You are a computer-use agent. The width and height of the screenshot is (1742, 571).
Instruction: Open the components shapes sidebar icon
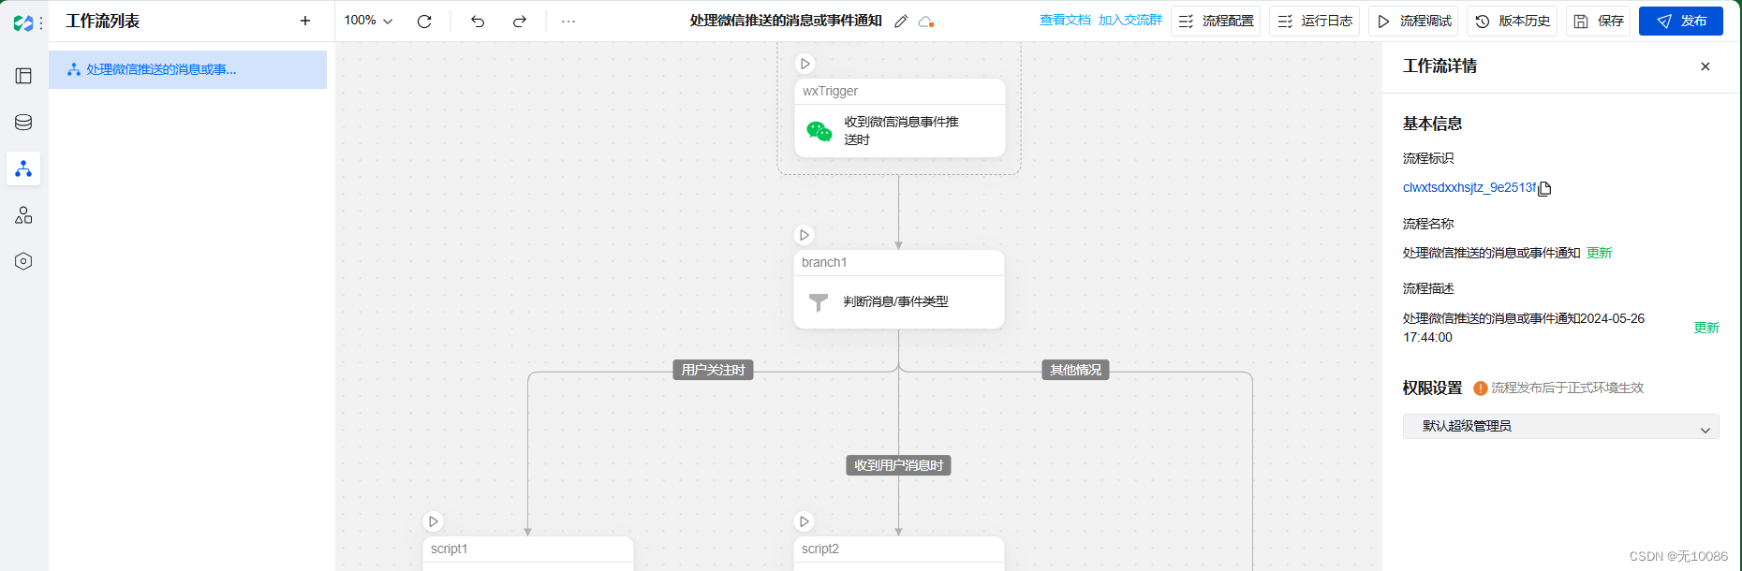23,215
